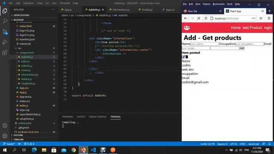Open the notifications bell in status bar
The height and width of the screenshot is (154, 274).
269,144
